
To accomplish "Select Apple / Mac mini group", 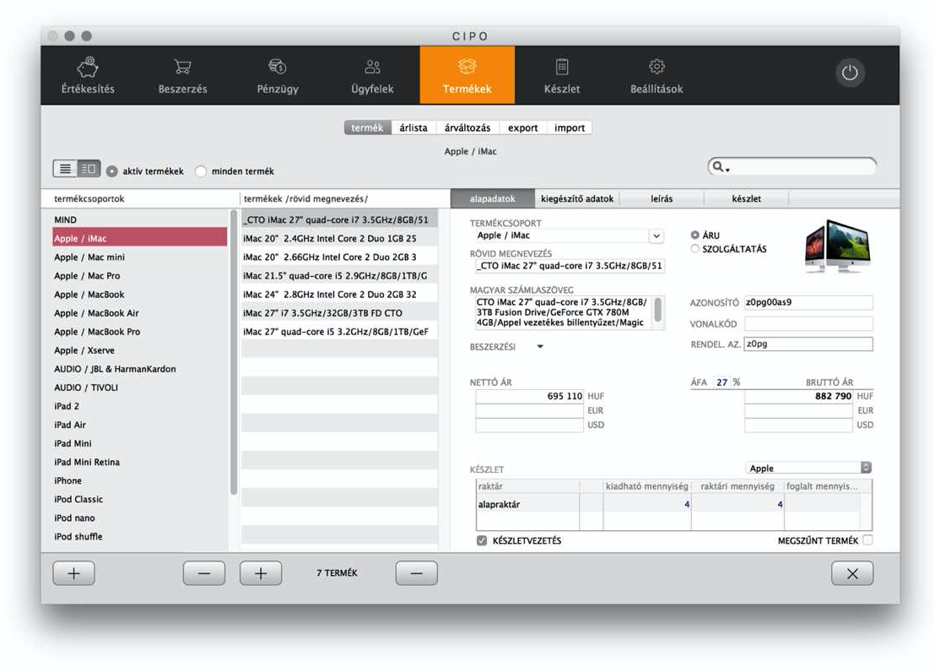I will coord(139,257).
